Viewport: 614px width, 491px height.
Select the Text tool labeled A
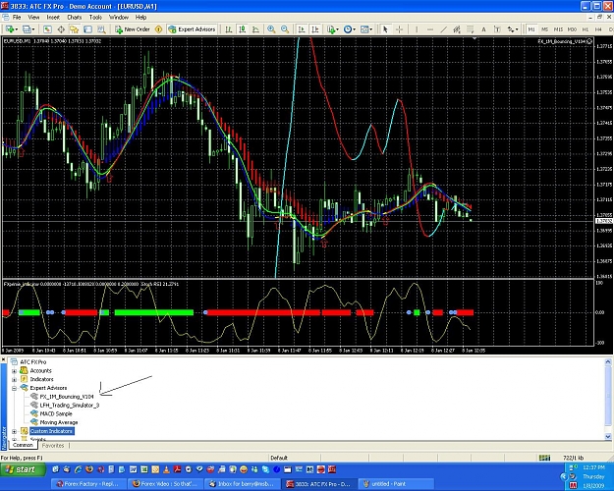pyautogui.click(x=483, y=29)
